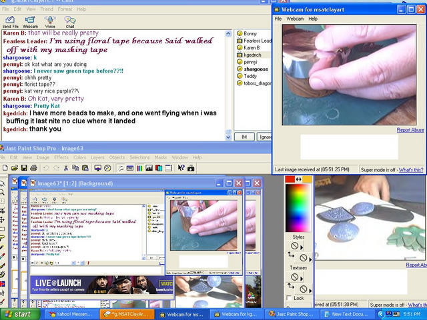This screenshot has height=320, width=427.
Task: Swap foreground and background colors arrow
Action: click(x=299, y=179)
